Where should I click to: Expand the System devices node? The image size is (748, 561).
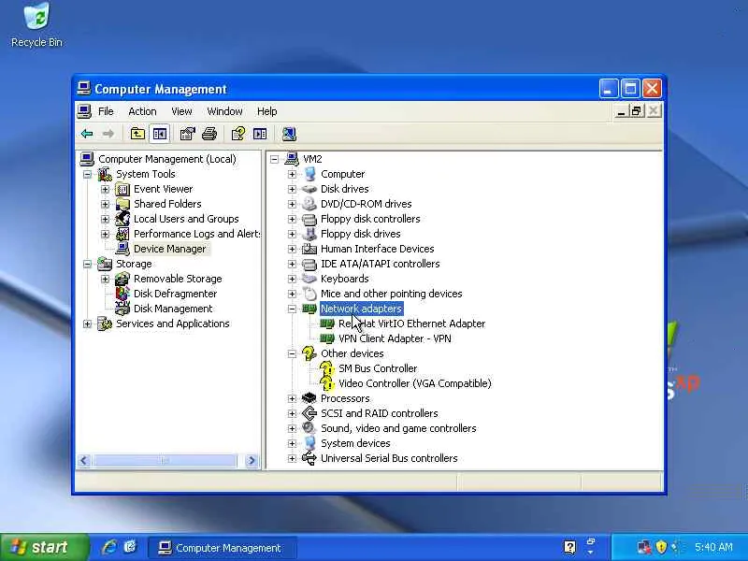pos(292,443)
